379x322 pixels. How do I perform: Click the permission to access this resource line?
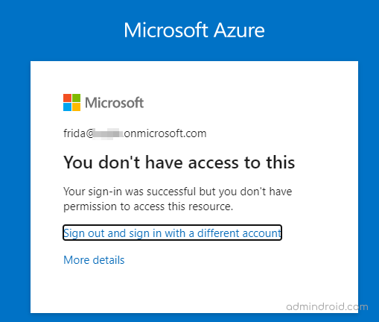[148, 206]
